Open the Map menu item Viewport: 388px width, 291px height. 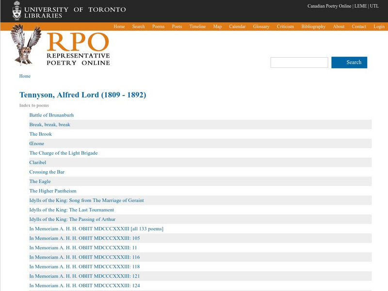click(x=217, y=27)
